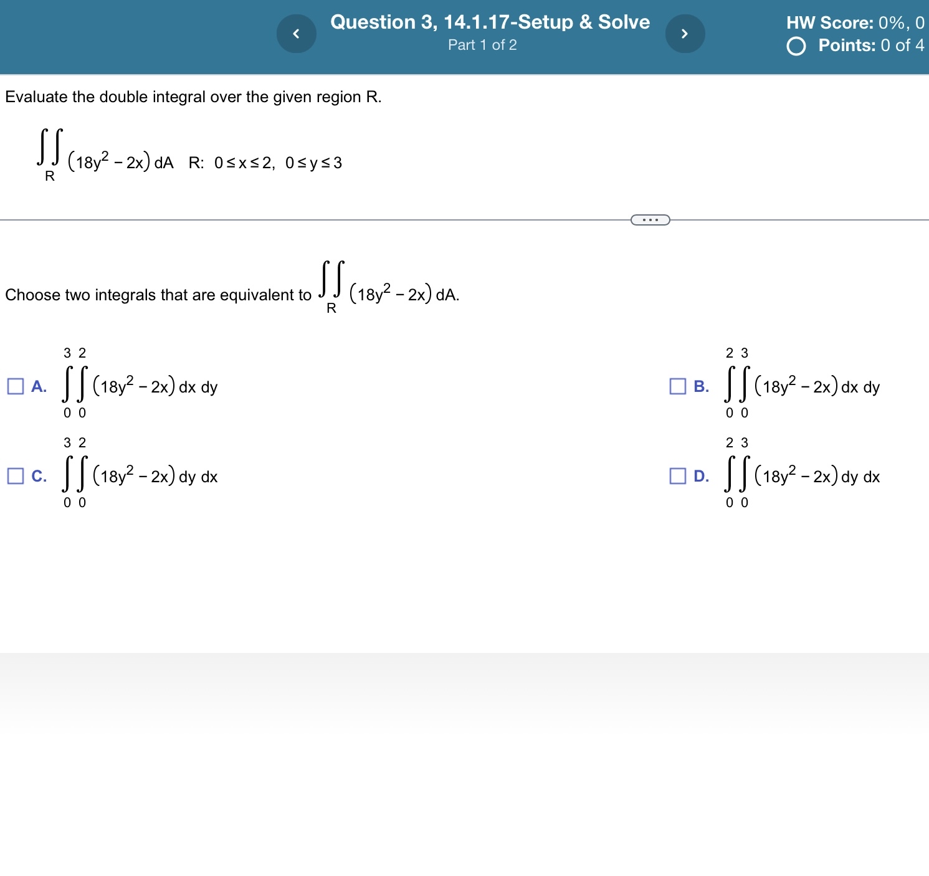This screenshot has height=876, width=929.
Task: Click the points status circle icon
Action: 796,46
